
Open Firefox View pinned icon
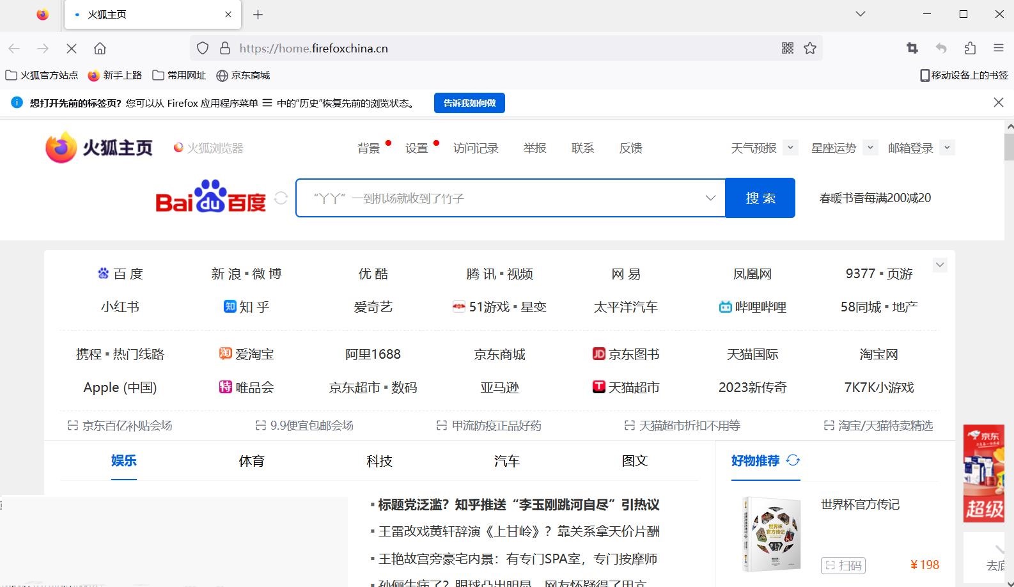point(42,15)
